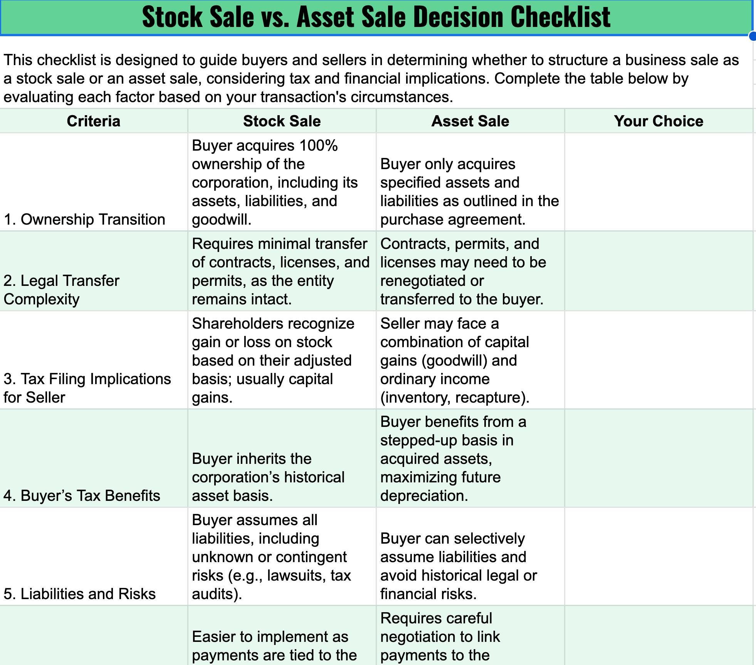Click the Your Choice header cell

(x=659, y=121)
